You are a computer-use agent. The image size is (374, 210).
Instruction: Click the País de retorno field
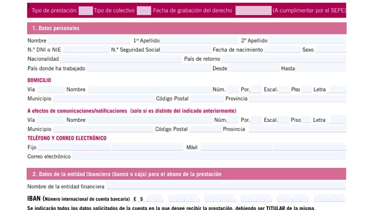pyautogui.click(x=283, y=59)
